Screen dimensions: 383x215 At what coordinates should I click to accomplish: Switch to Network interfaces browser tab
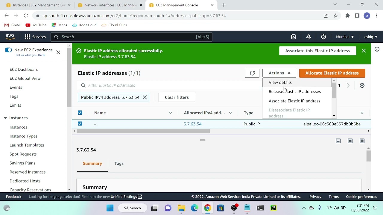click(110, 5)
